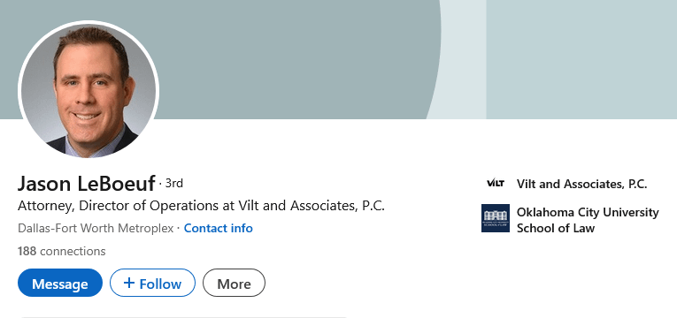
Task: Open the Contact info link
Action: point(218,228)
